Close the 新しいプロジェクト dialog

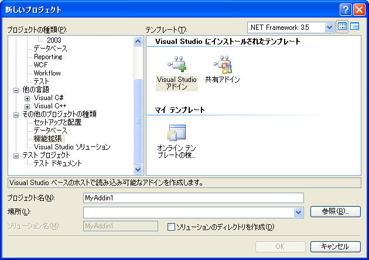point(359,9)
